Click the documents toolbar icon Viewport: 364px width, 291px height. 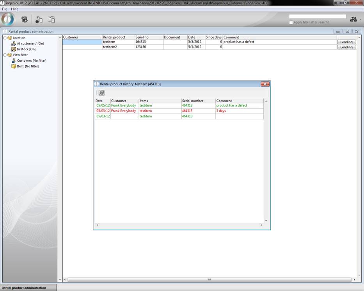51,19
